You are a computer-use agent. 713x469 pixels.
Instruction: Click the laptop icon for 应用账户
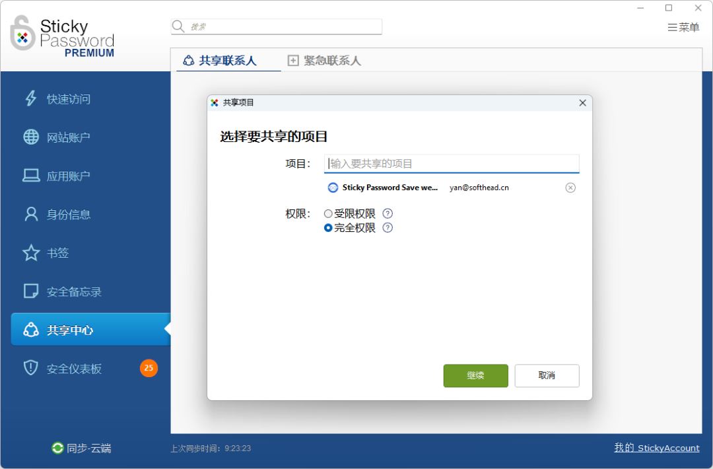[31, 176]
